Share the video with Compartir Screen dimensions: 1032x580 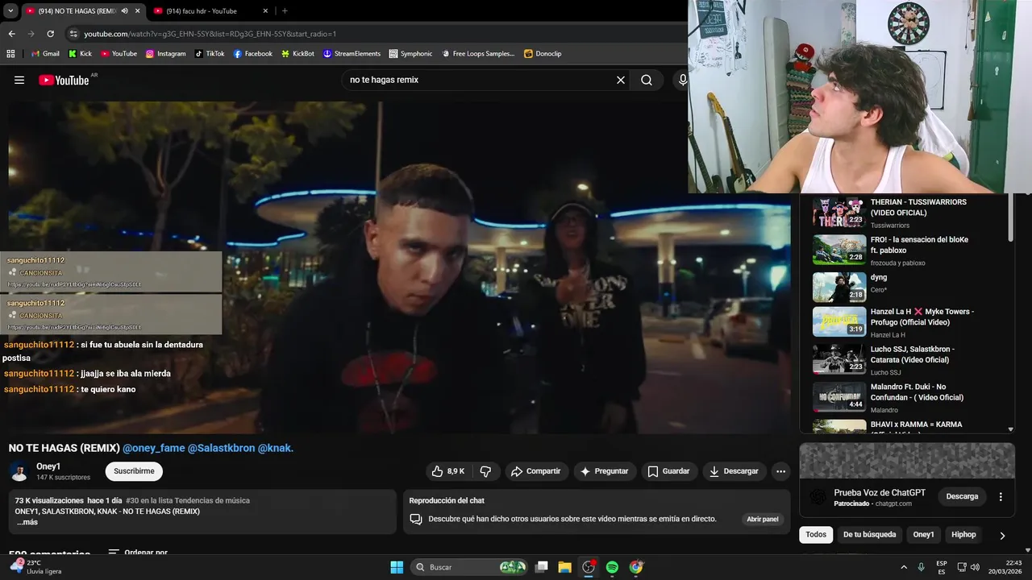[x=535, y=471]
